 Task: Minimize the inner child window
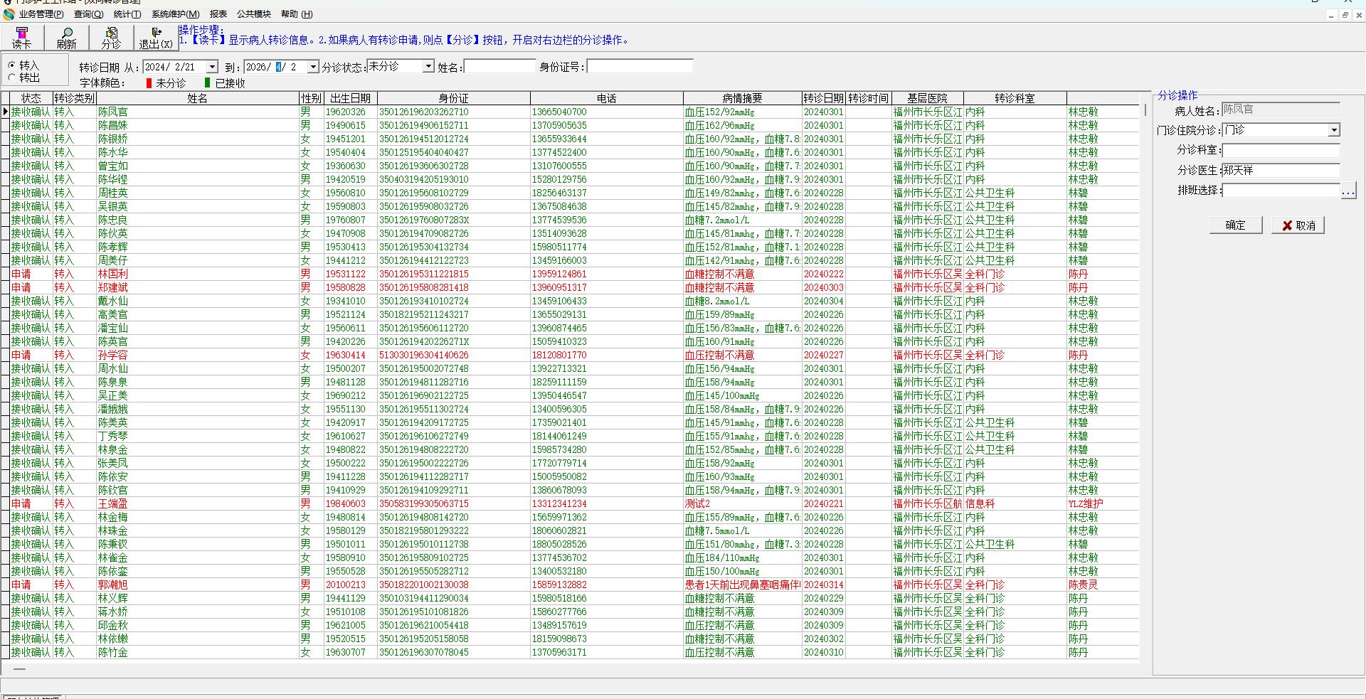[1331, 15]
